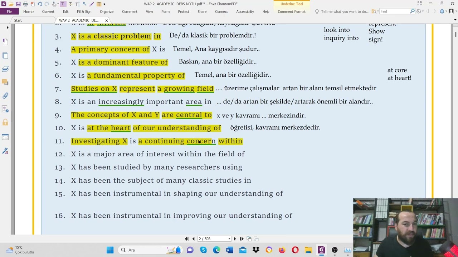The height and width of the screenshot is (257, 458).
Task: Open the Layers panel in the sidebar
Action: point(5,69)
